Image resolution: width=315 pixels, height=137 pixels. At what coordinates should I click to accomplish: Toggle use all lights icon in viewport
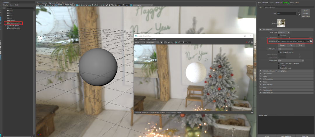click(86, 5)
